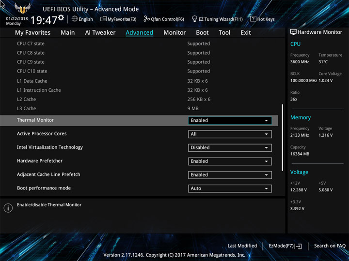Click the settings list vertical scrollbar

tap(283, 138)
